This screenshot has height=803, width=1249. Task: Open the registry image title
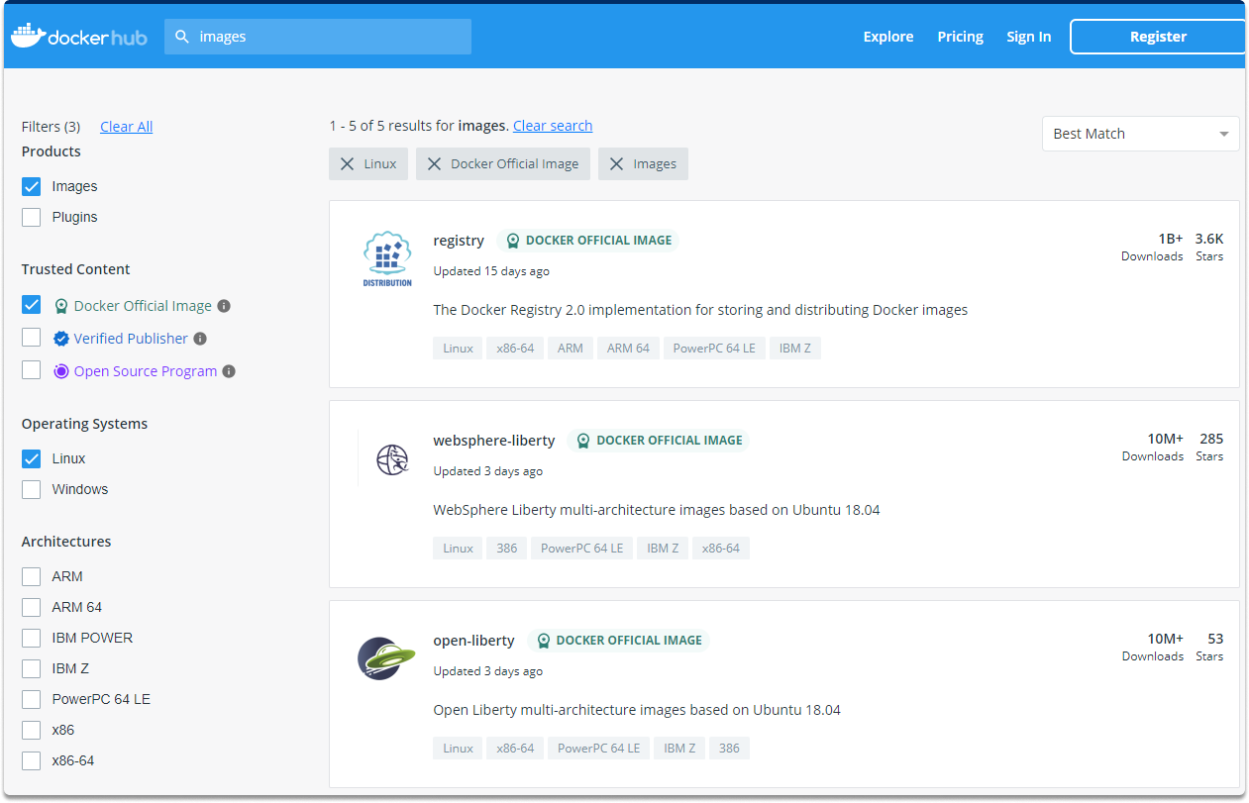459,241
